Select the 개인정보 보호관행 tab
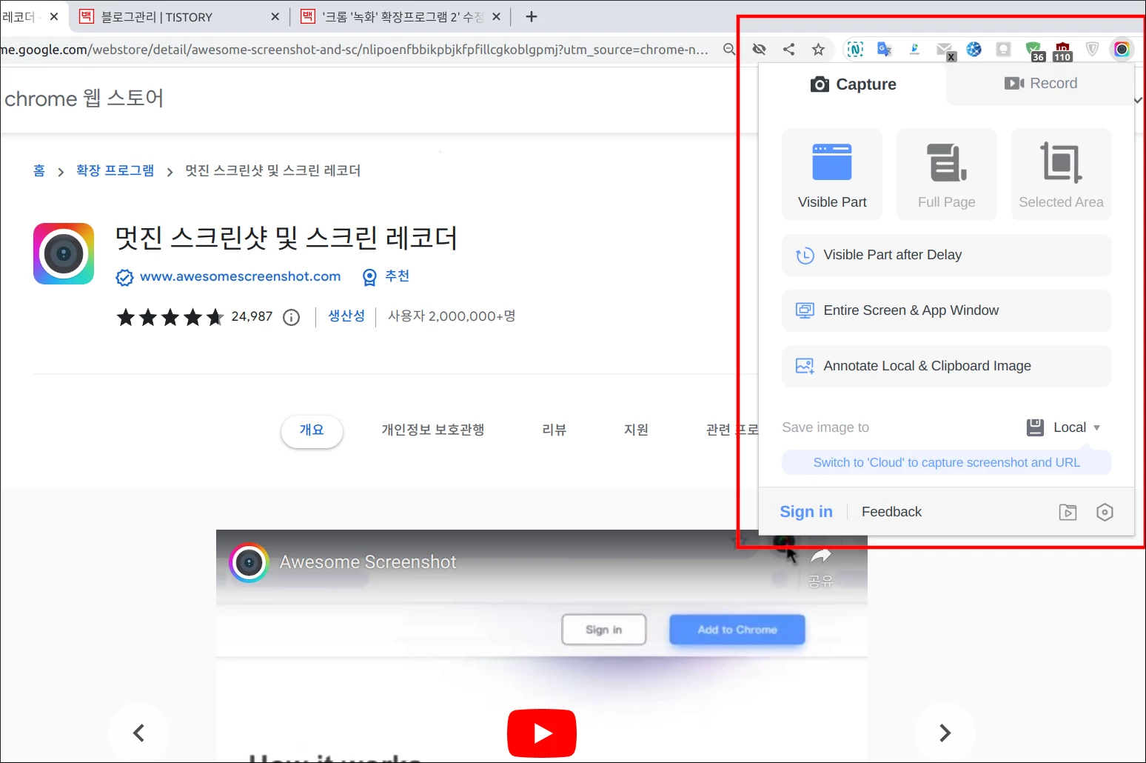The height and width of the screenshot is (763, 1146). click(x=433, y=430)
